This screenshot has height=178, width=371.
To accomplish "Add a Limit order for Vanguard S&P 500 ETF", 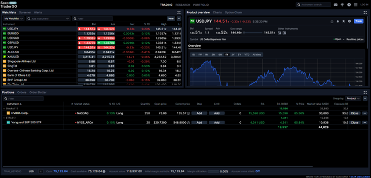I will point(217,122).
